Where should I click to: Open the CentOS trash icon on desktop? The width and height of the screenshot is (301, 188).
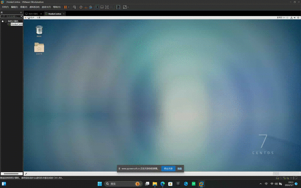click(39, 30)
